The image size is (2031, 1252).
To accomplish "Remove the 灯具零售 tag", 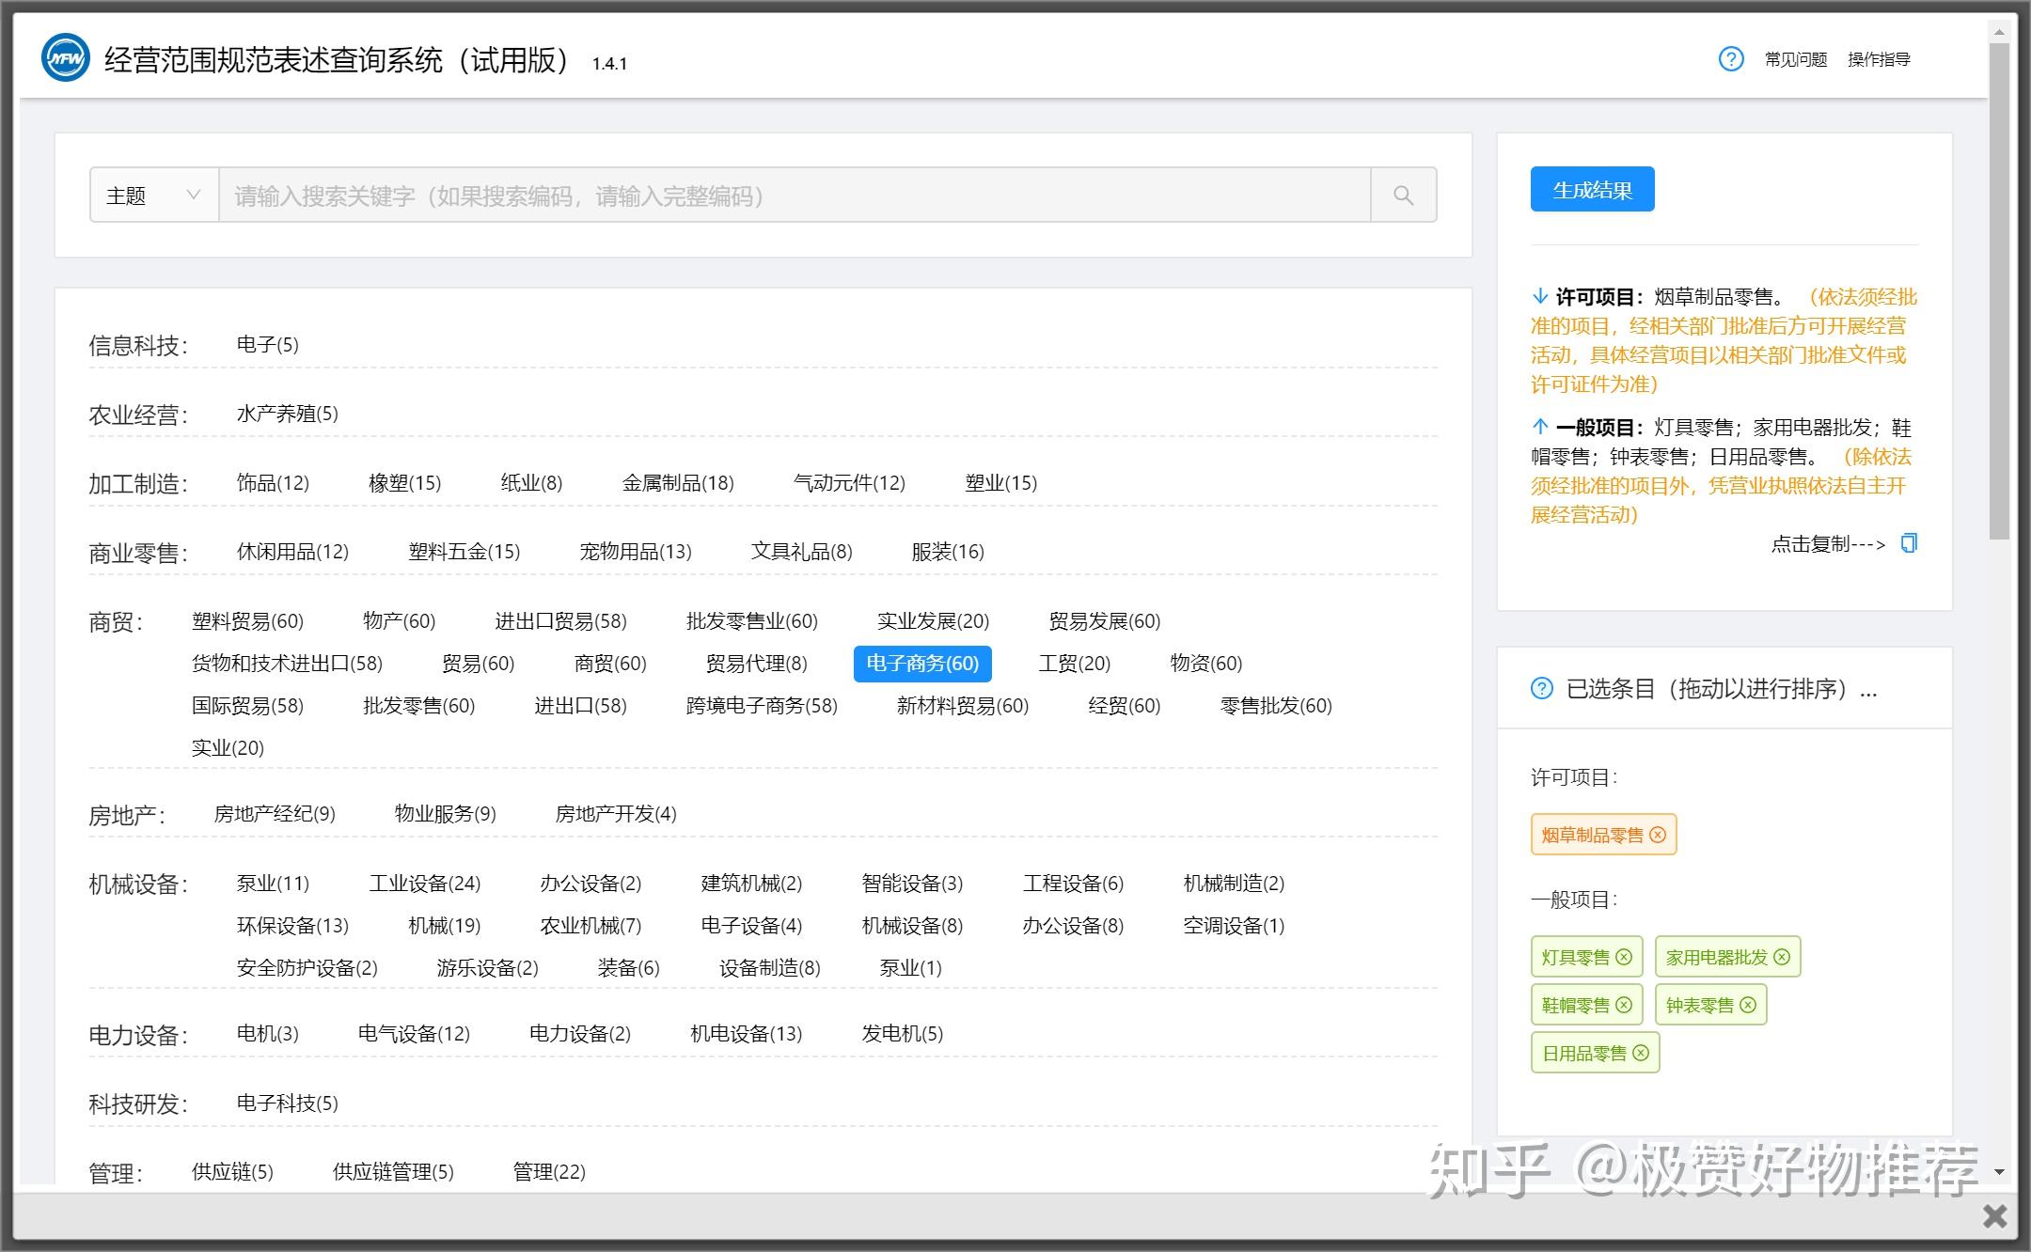I will [x=1624, y=957].
